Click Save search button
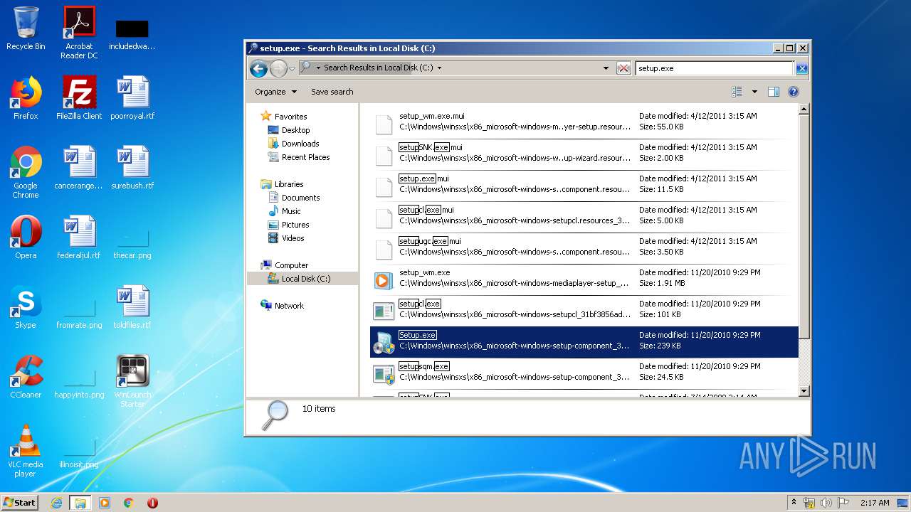The width and height of the screenshot is (911, 512). click(332, 92)
